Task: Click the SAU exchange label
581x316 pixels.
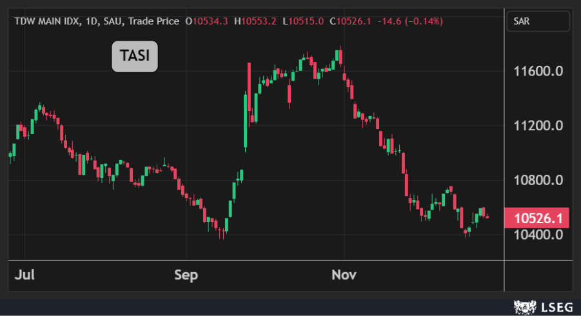Action: pos(113,21)
